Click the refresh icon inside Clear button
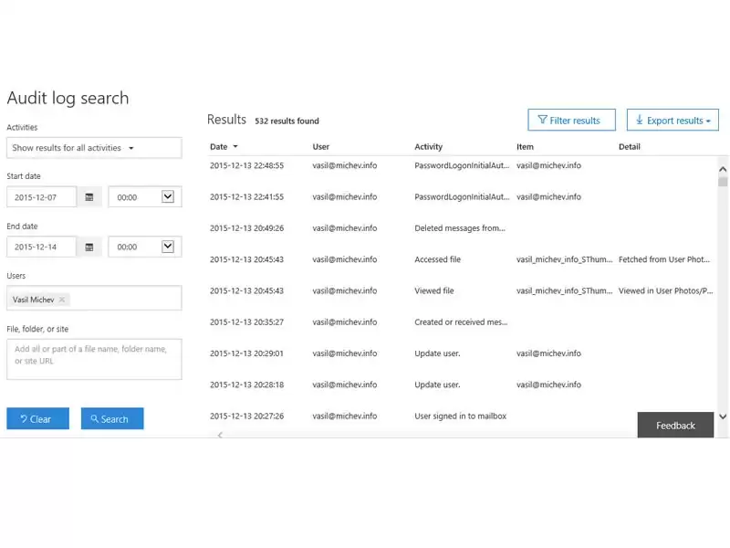 pos(24,418)
